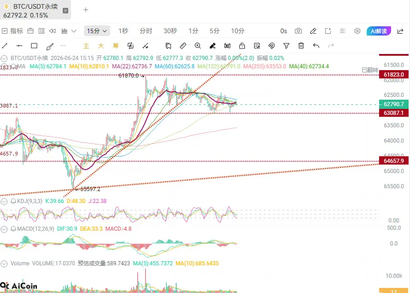Screen dimensions: 410x293
Task: Toggle the KDJ alert bell icon
Action: pos(13,202)
